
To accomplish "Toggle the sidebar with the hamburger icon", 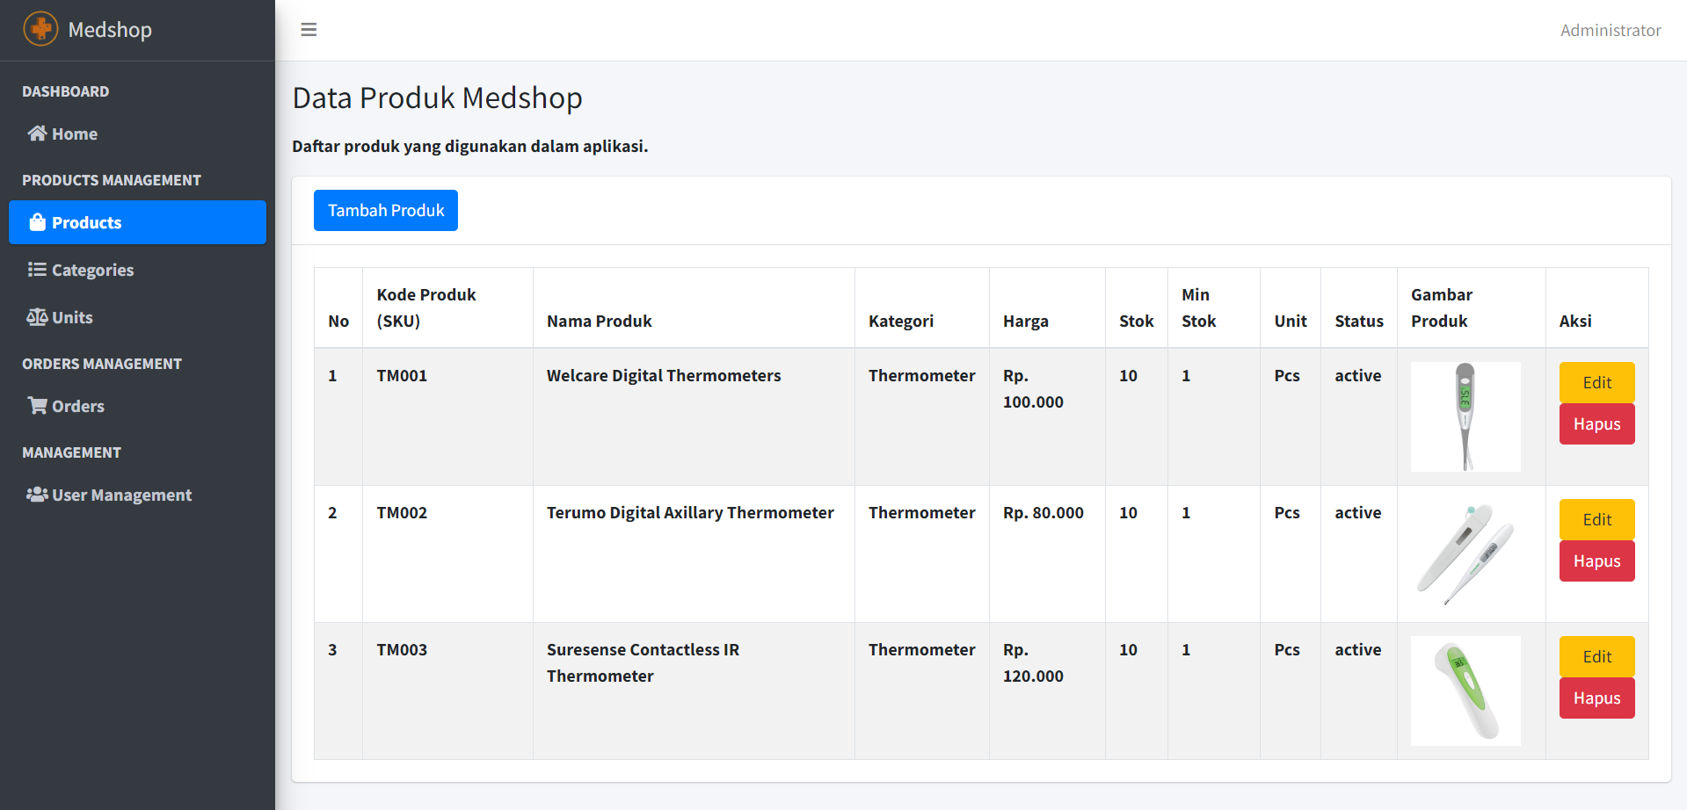I will coord(309,30).
